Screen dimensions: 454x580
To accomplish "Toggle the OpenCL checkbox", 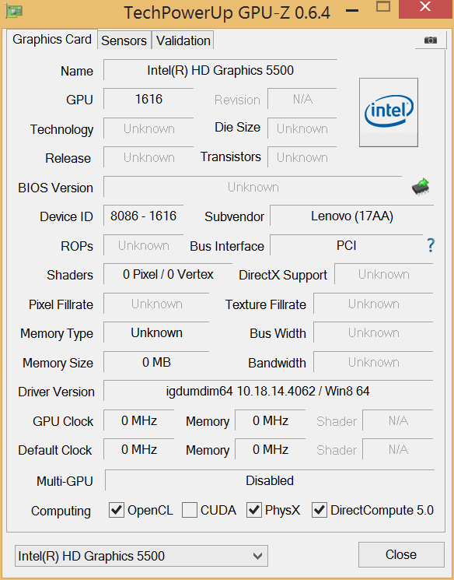I will pos(117,510).
